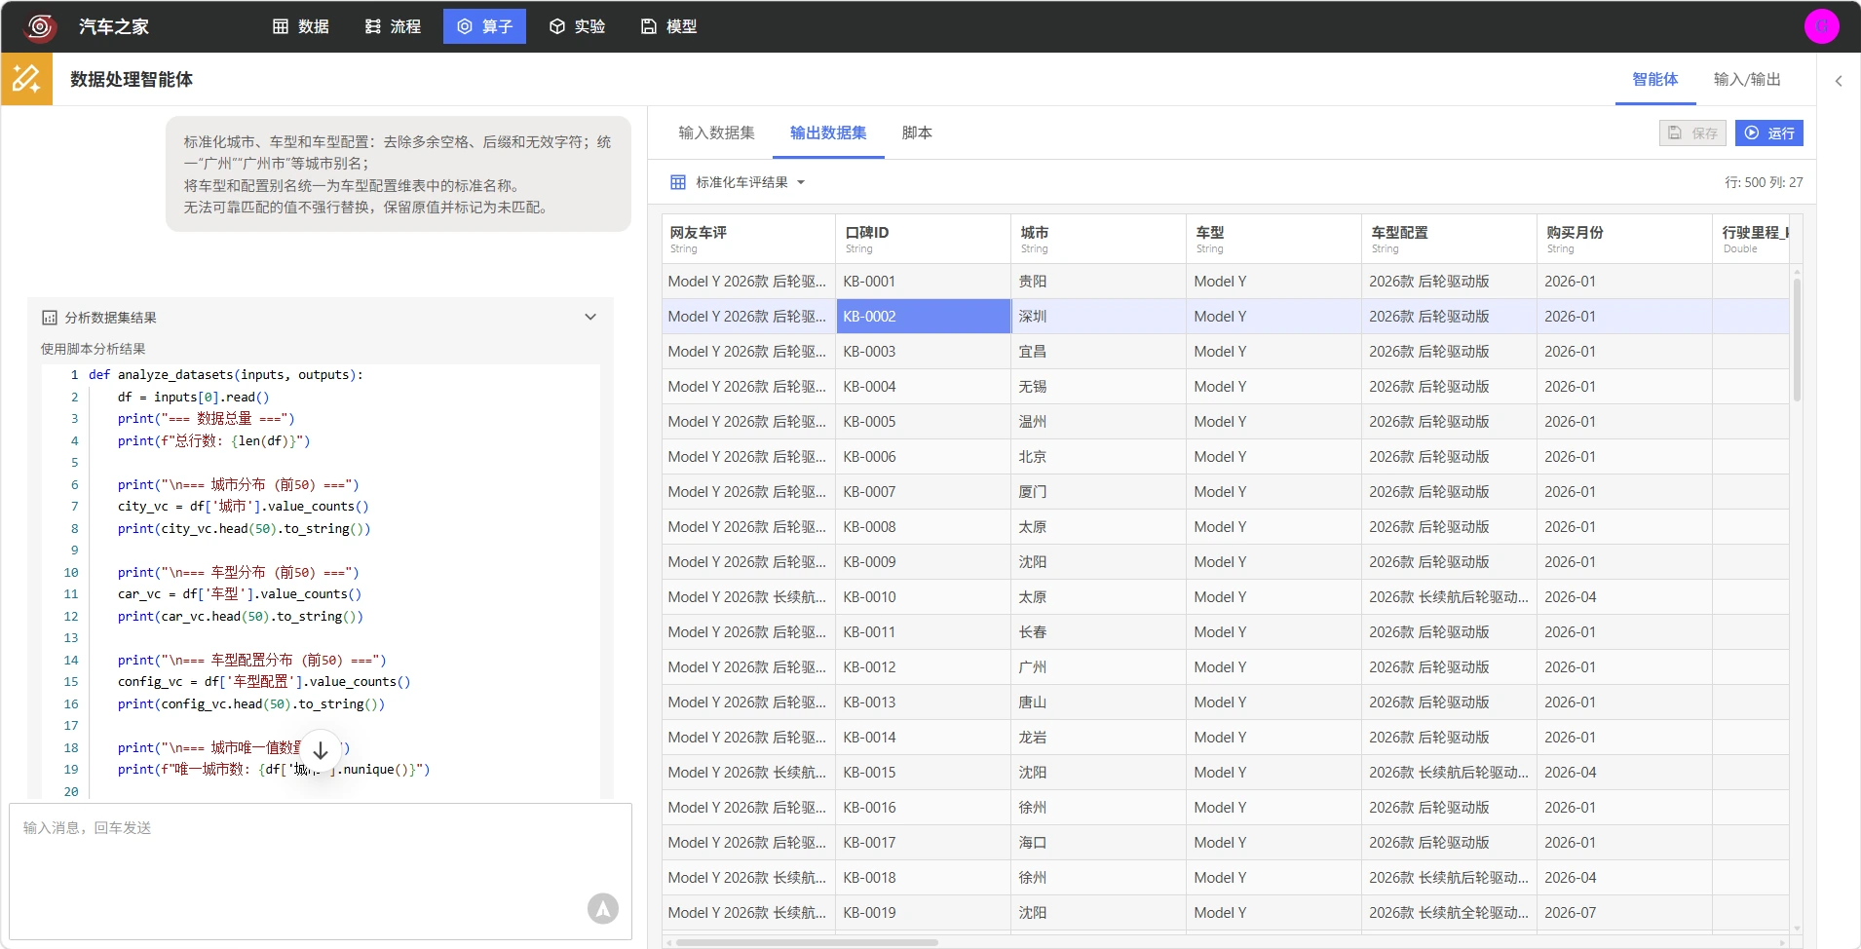Click the 使用脚本分析结果 label

click(94, 349)
